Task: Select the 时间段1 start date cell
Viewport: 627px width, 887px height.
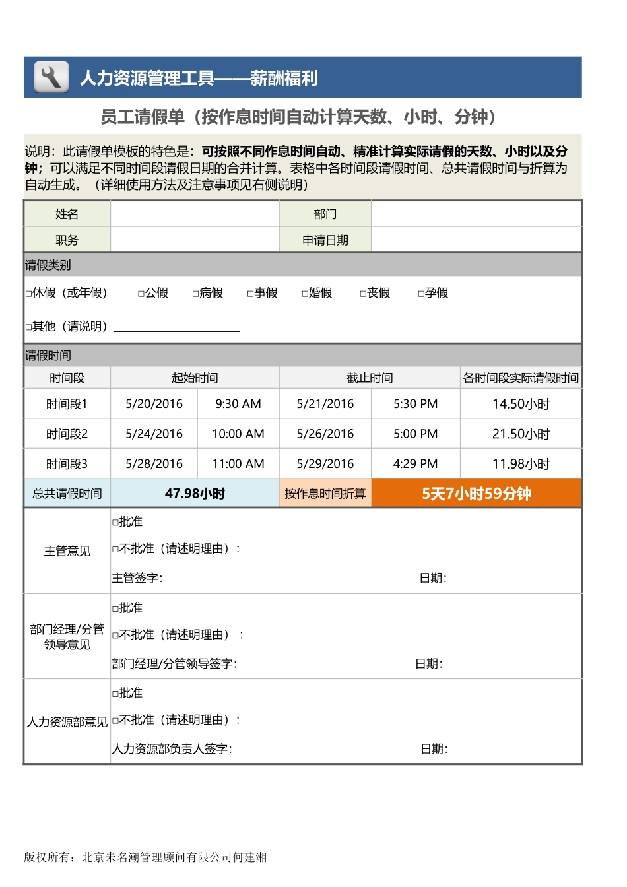Action: 153,403
